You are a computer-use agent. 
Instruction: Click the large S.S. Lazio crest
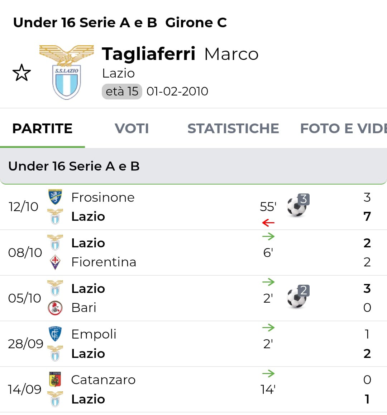click(x=66, y=73)
